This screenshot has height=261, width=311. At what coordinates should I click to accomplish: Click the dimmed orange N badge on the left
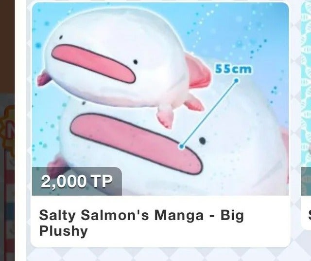(8, 131)
